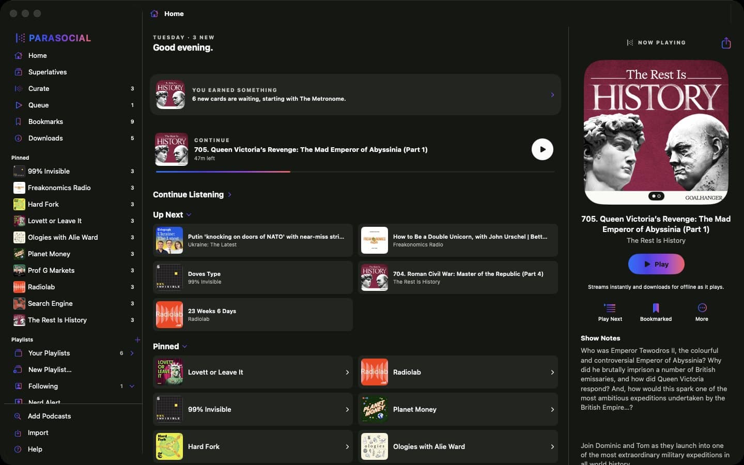Click the episode progress bar
This screenshot has height=465, width=744.
pos(355,172)
